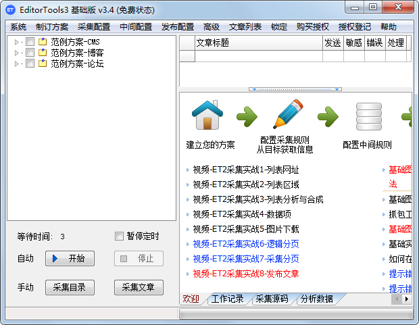Viewport: 419px width, 325px height.
Task: Open link 视频-ET2采集实战2-列表区域
Action: [246, 184]
